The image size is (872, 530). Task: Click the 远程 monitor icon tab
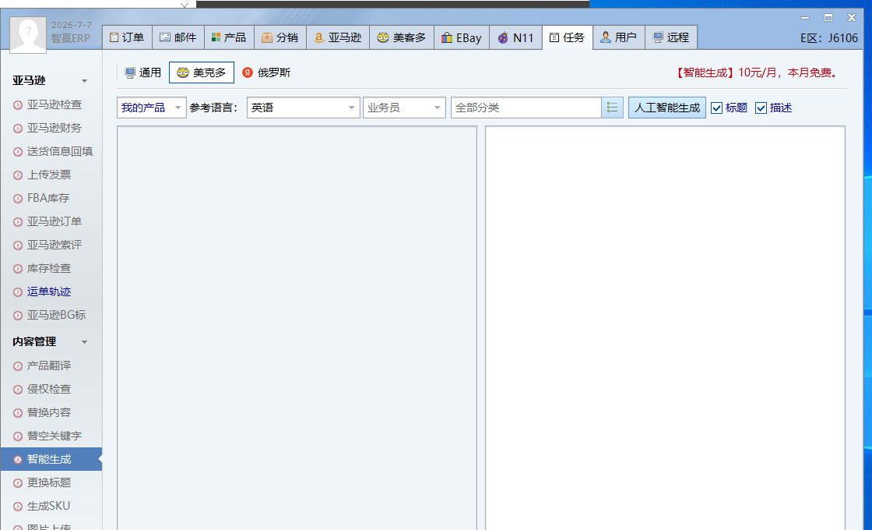pyautogui.click(x=670, y=38)
